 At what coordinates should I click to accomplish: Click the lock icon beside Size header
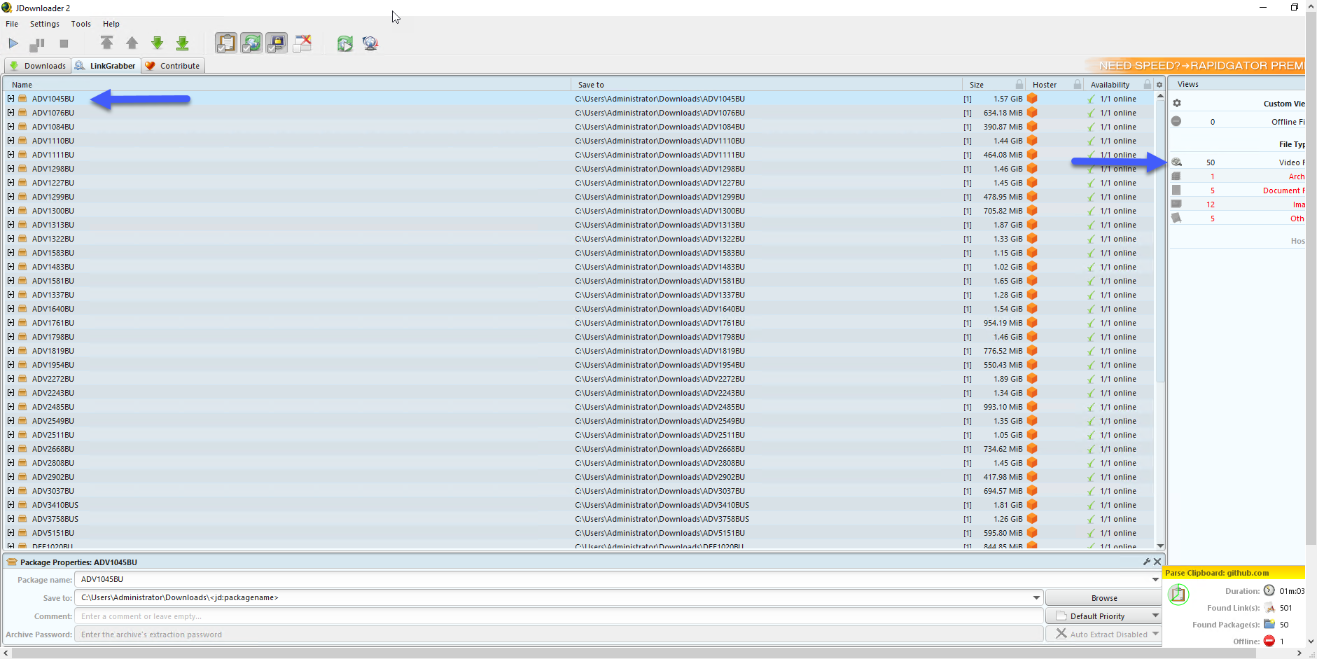click(x=1019, y=85)
